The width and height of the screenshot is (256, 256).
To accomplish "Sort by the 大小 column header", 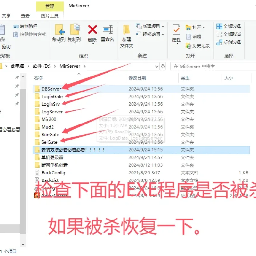I will click(x=229, y=78).
